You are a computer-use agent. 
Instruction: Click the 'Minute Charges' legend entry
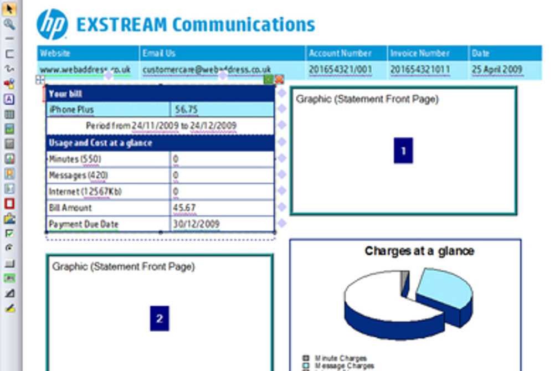tap(335, 358)
